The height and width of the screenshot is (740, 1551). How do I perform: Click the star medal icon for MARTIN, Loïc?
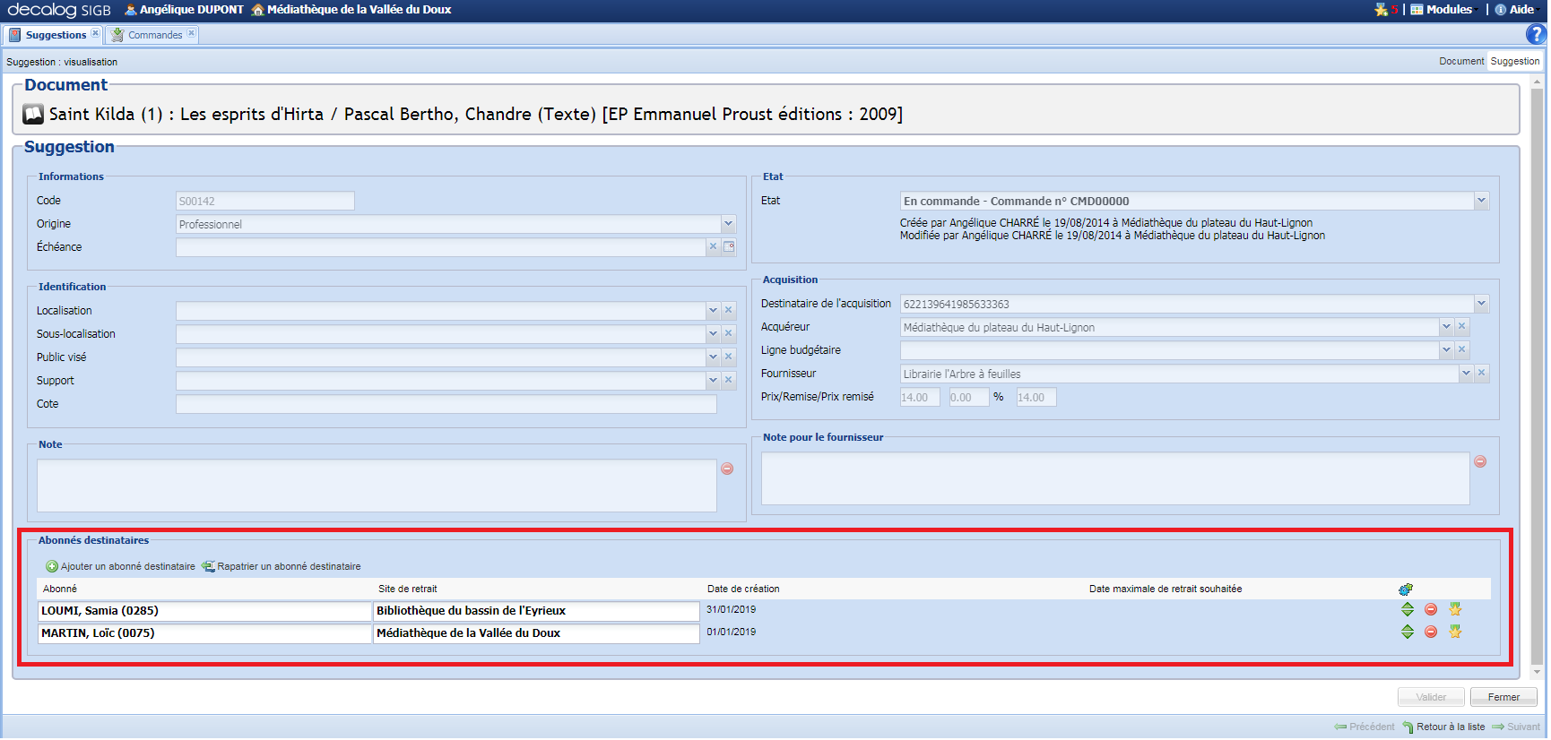coord(1455,632)
